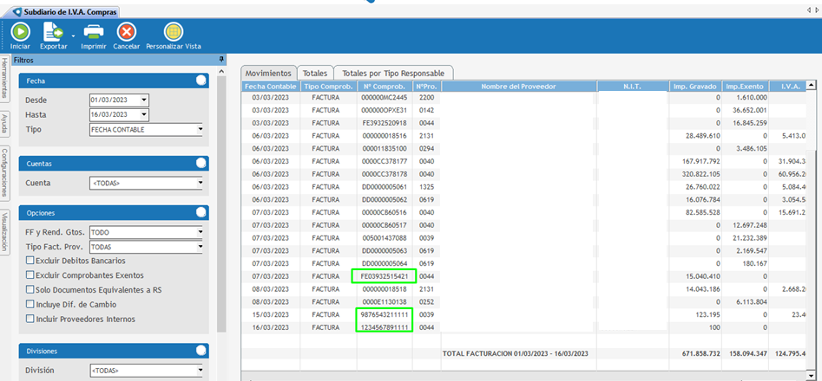Select invoice cell 000000MC2445

[385, 97]
